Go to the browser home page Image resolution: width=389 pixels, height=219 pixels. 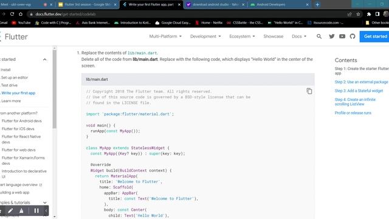pyautogui.click(x=21, y=14)
